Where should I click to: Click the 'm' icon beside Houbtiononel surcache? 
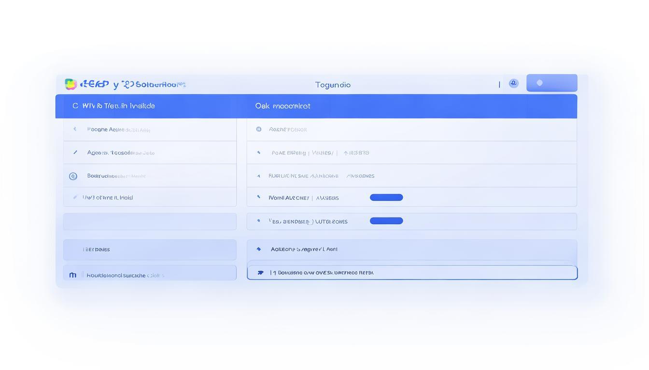[x=73, y=275]
